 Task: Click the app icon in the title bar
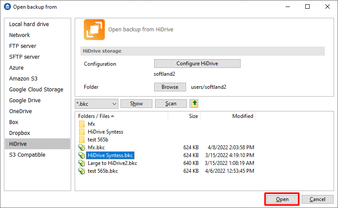[7, 7]
